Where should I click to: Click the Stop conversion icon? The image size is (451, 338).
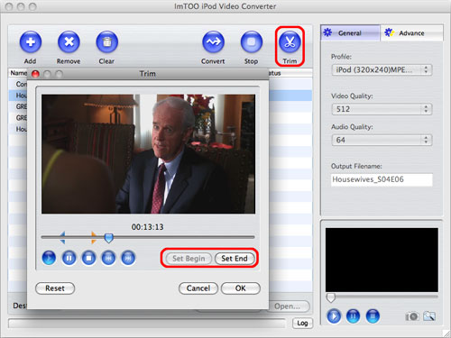click(252, 42)
